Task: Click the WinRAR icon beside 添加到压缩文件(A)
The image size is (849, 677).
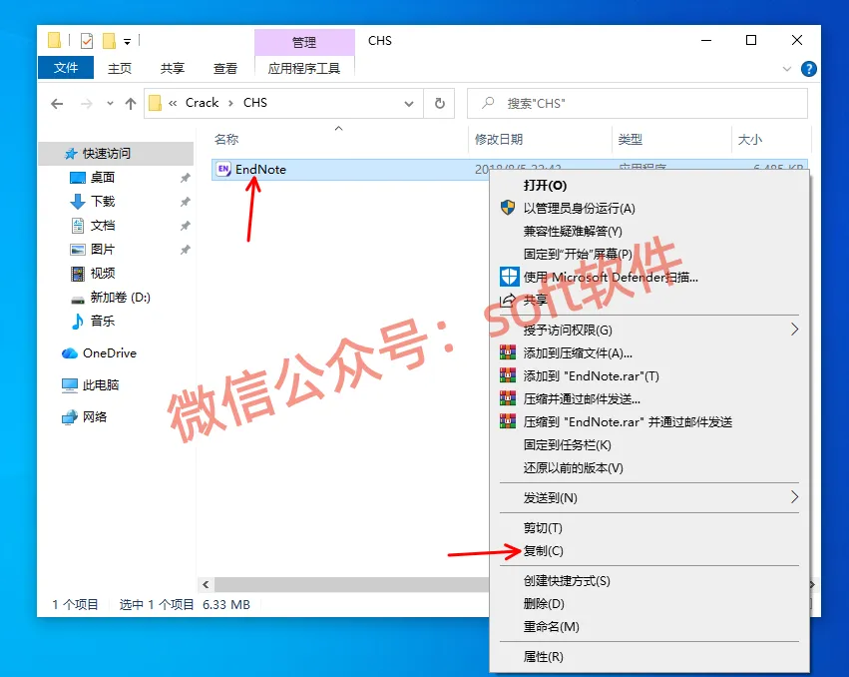Action: (x=508, y=352)
